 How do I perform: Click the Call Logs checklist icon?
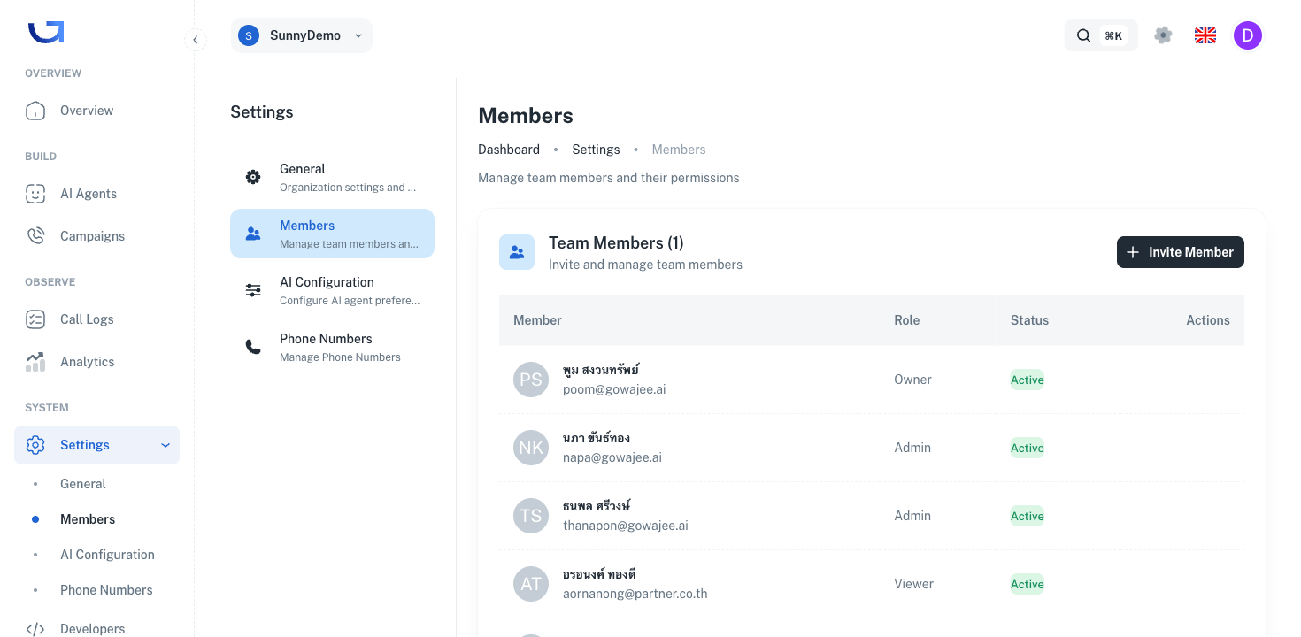point(35,319)
